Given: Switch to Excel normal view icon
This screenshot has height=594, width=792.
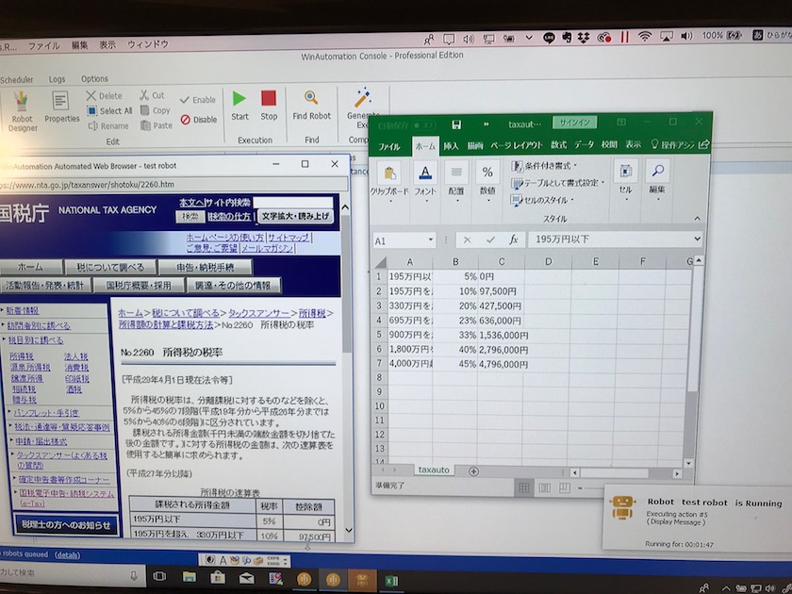Looking at the screenshot, I should click(524, 487).
